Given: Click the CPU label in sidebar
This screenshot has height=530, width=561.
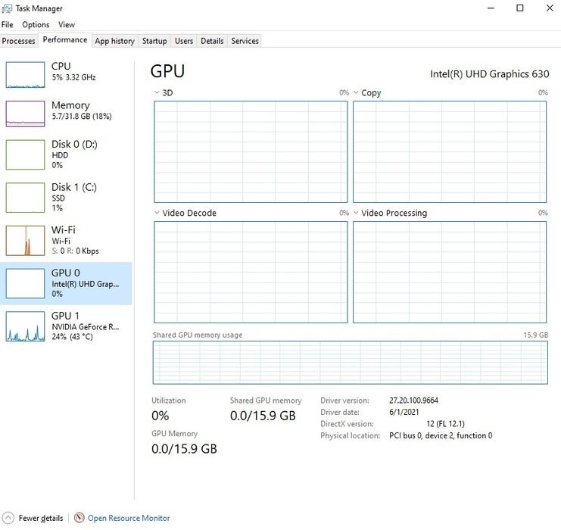Looking at the screenshot, I should click(61, 66).
